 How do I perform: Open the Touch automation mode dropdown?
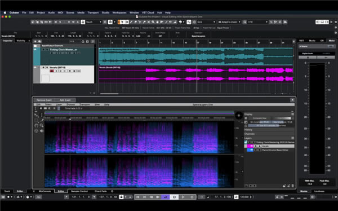coord(94,22)
